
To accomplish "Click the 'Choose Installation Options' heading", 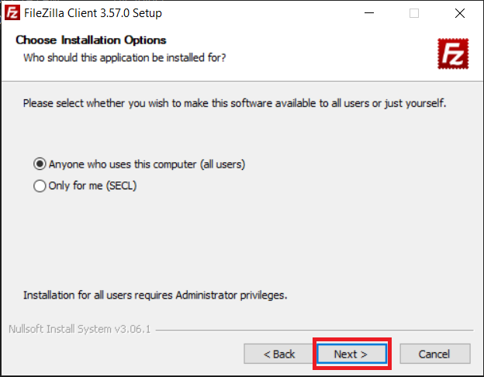I will click(91, 40).
